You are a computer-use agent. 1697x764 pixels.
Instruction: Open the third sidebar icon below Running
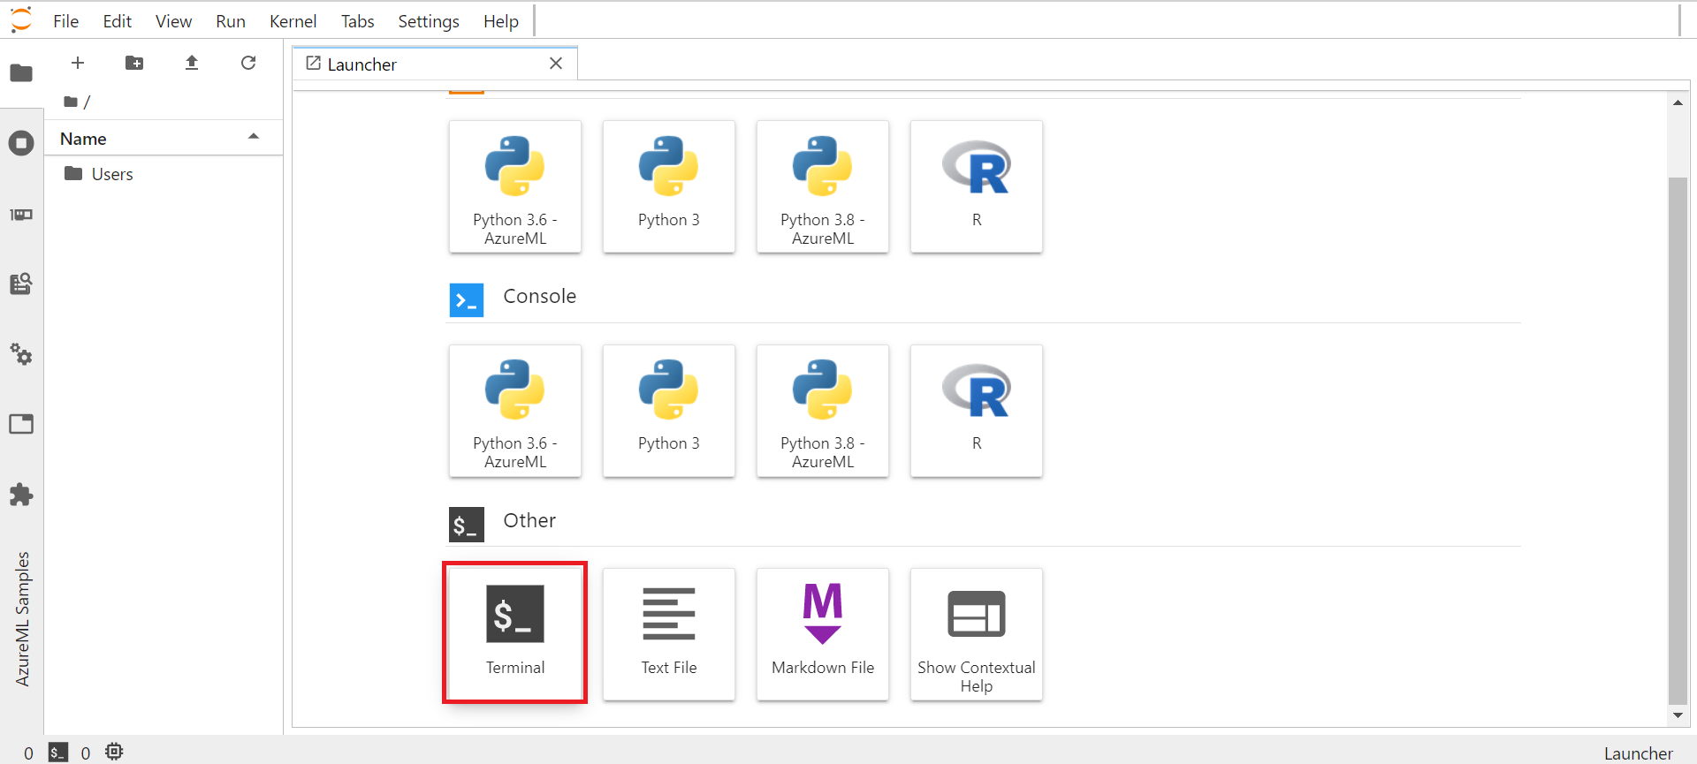[21, 215]
